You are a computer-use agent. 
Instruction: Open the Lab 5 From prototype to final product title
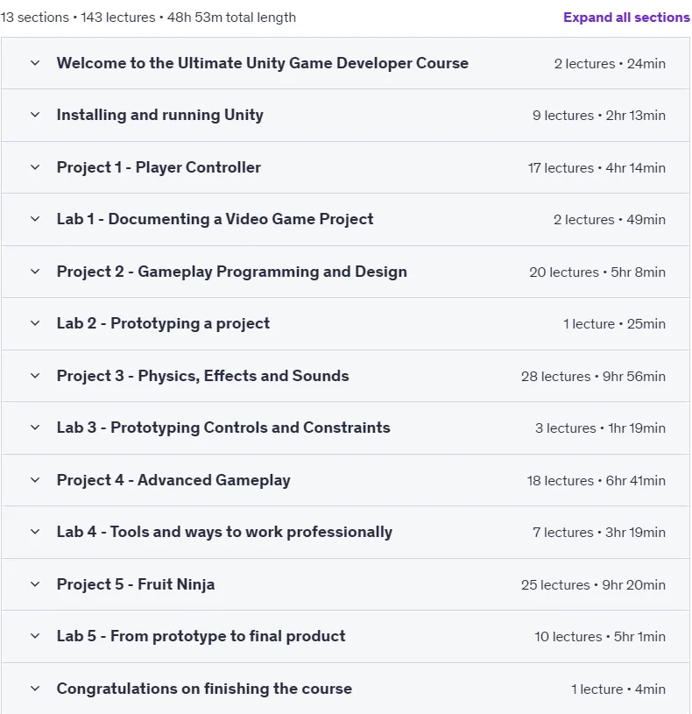201,636
